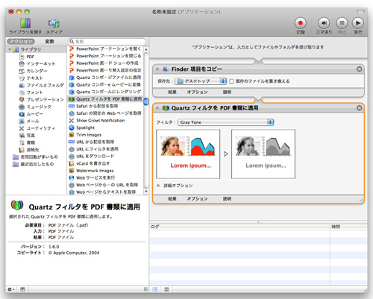Open the 保存先 デスクトップ dropdown
This screenshot has height=299, width=373.
tap(200, 81)
